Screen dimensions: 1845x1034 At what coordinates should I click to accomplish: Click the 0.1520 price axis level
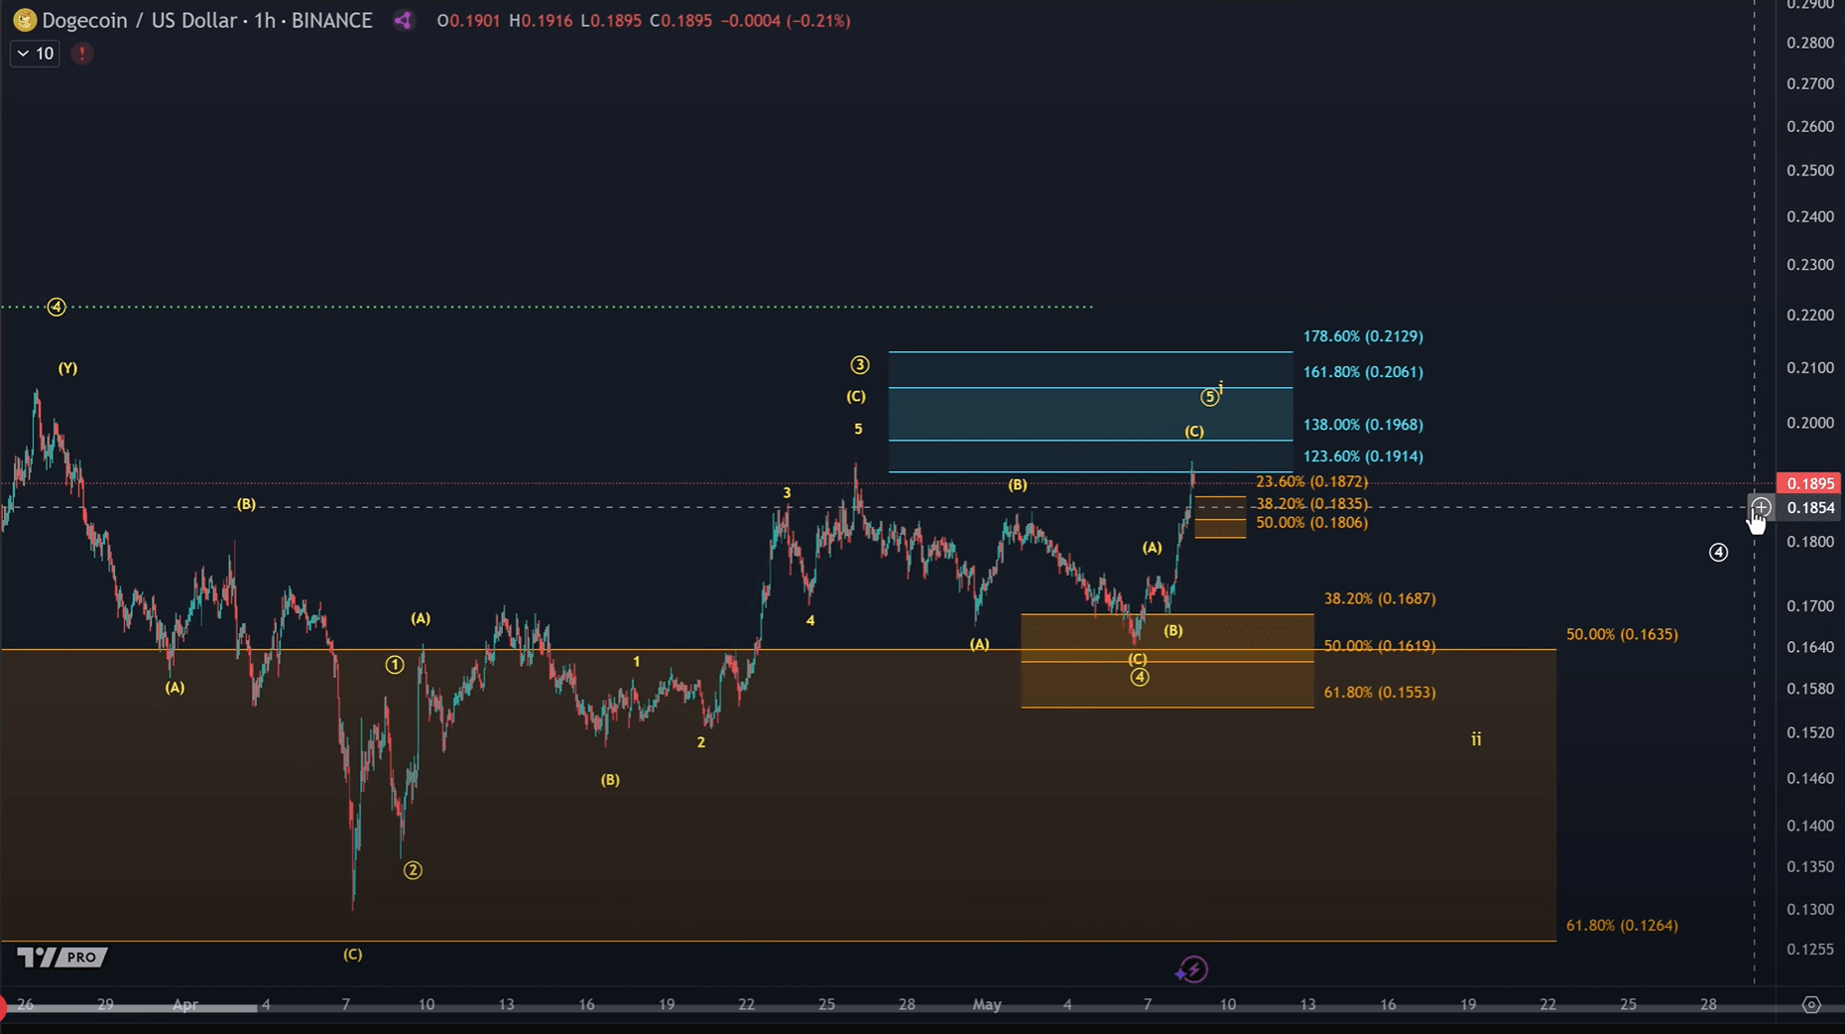tap(1810, 733)
